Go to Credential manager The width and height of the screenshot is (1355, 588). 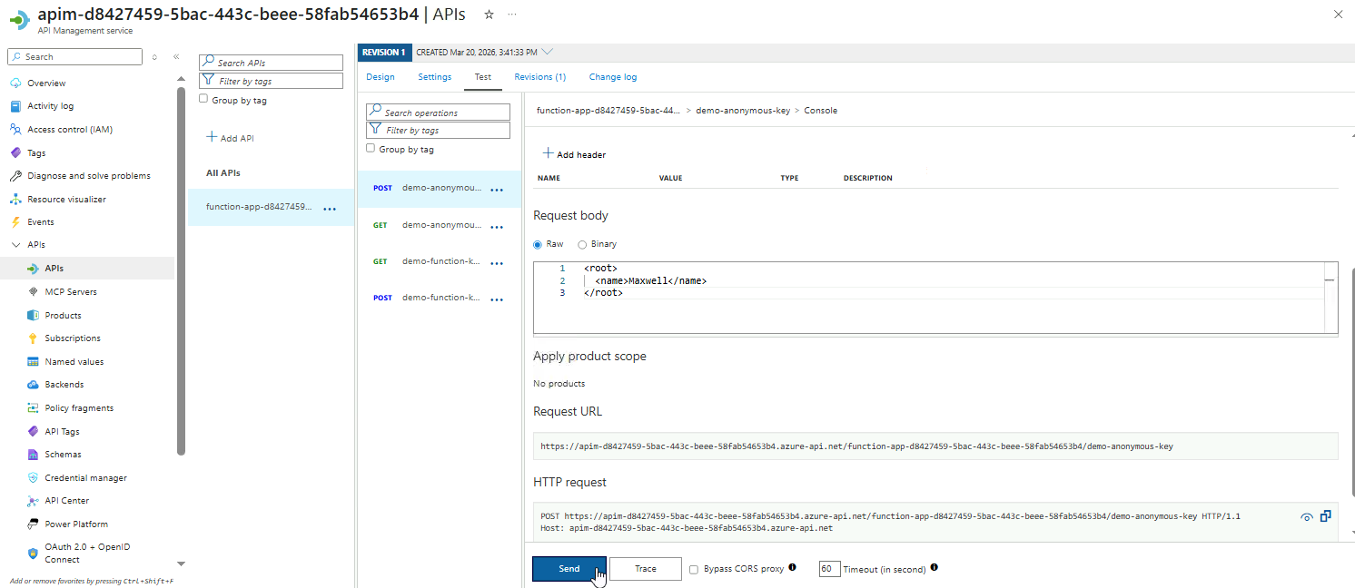(x=85, y=477)
